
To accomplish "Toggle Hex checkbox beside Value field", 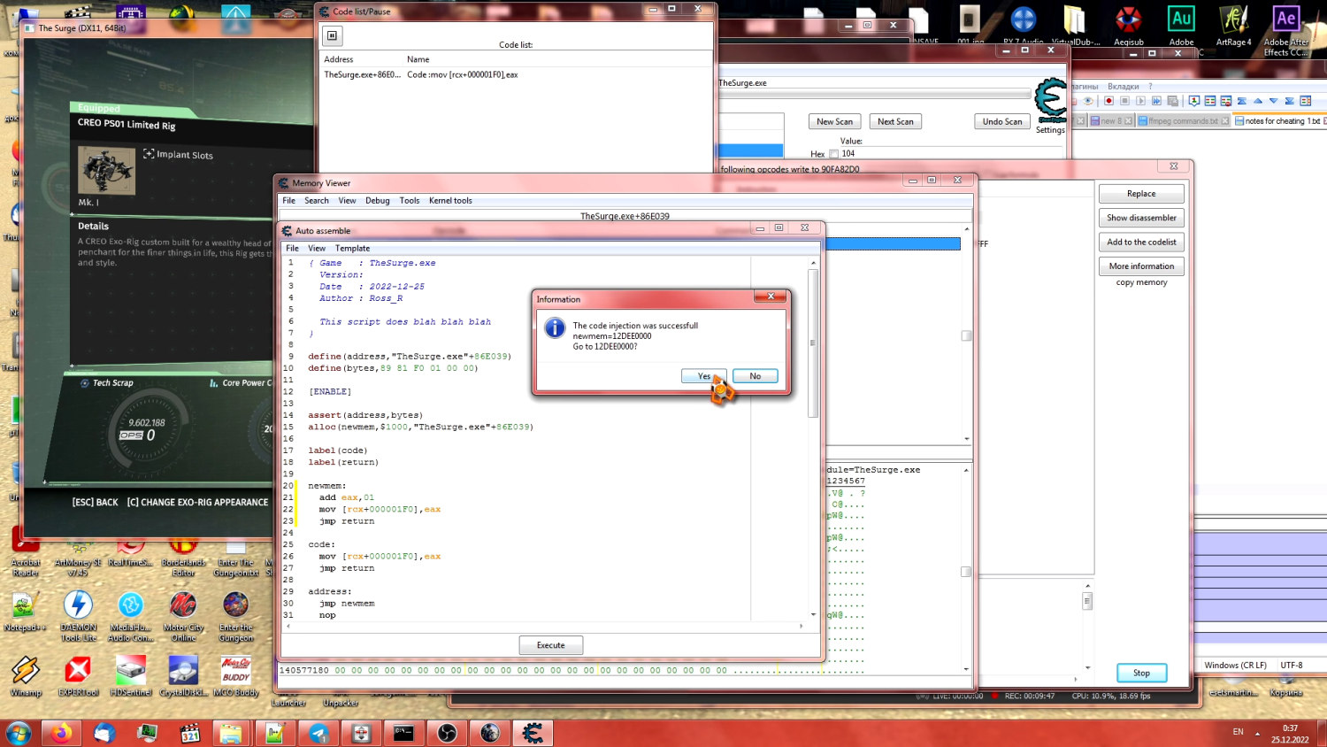I will (x=833, y=154).
